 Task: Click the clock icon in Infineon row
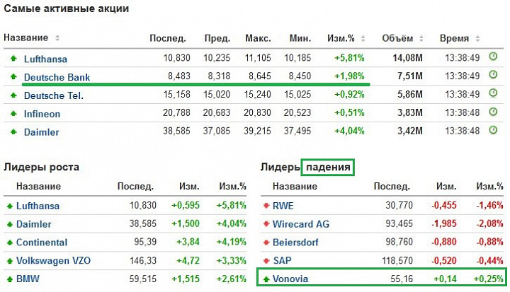coord(493,112)
